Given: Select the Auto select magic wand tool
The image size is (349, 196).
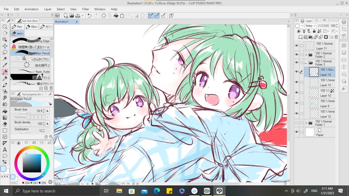Looking at the screenshot, I should (x=5, y=59).
